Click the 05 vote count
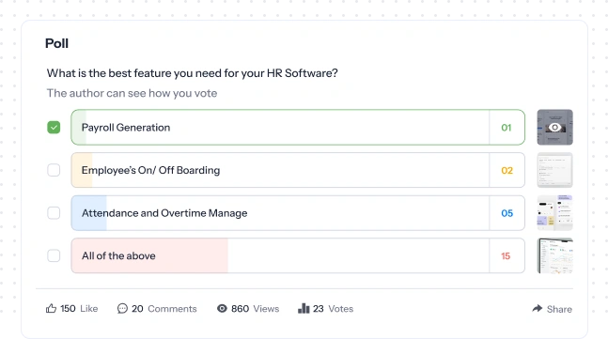This screenshot has height=339, width=608. pyautogui.click(x=507, y=213)
